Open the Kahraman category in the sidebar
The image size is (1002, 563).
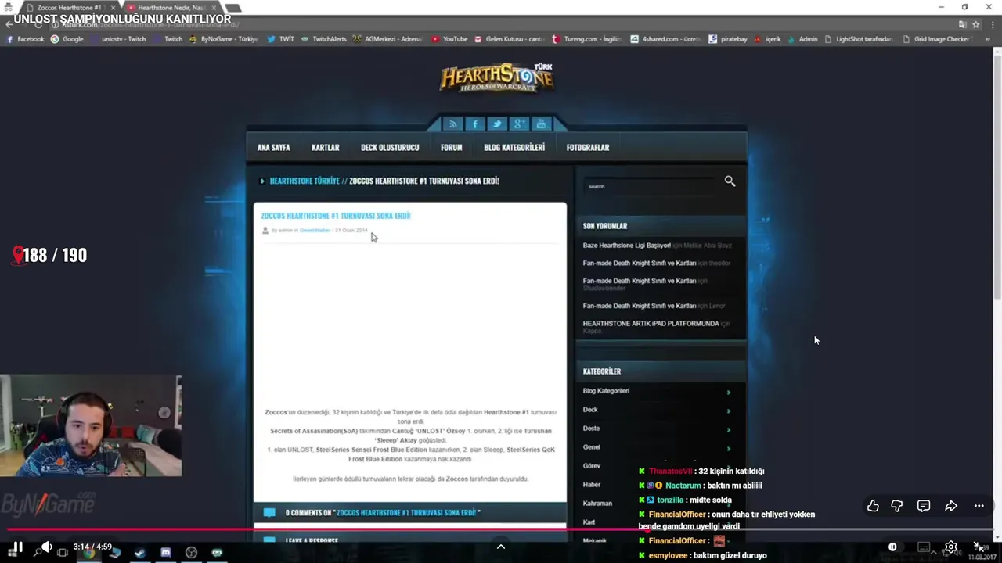(597, 504)
